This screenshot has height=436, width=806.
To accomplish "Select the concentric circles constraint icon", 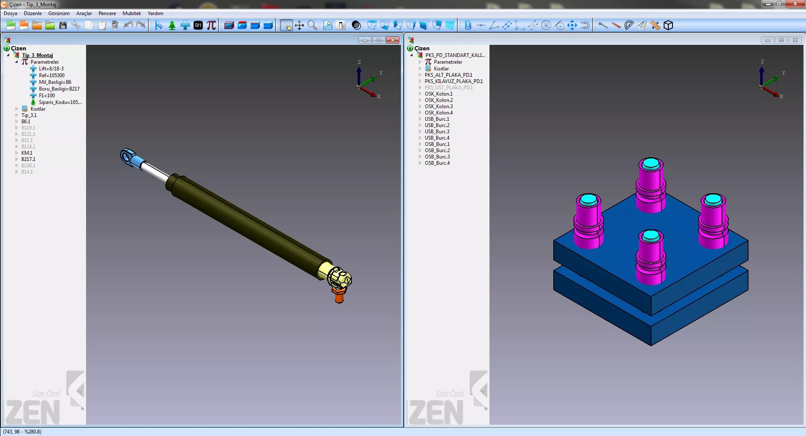I will coord(546,25).
